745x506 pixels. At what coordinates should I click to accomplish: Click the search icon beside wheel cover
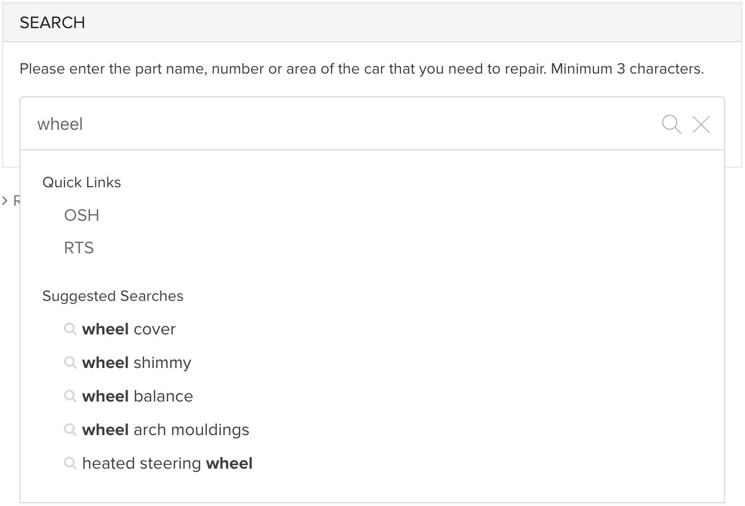pos(70,329)
